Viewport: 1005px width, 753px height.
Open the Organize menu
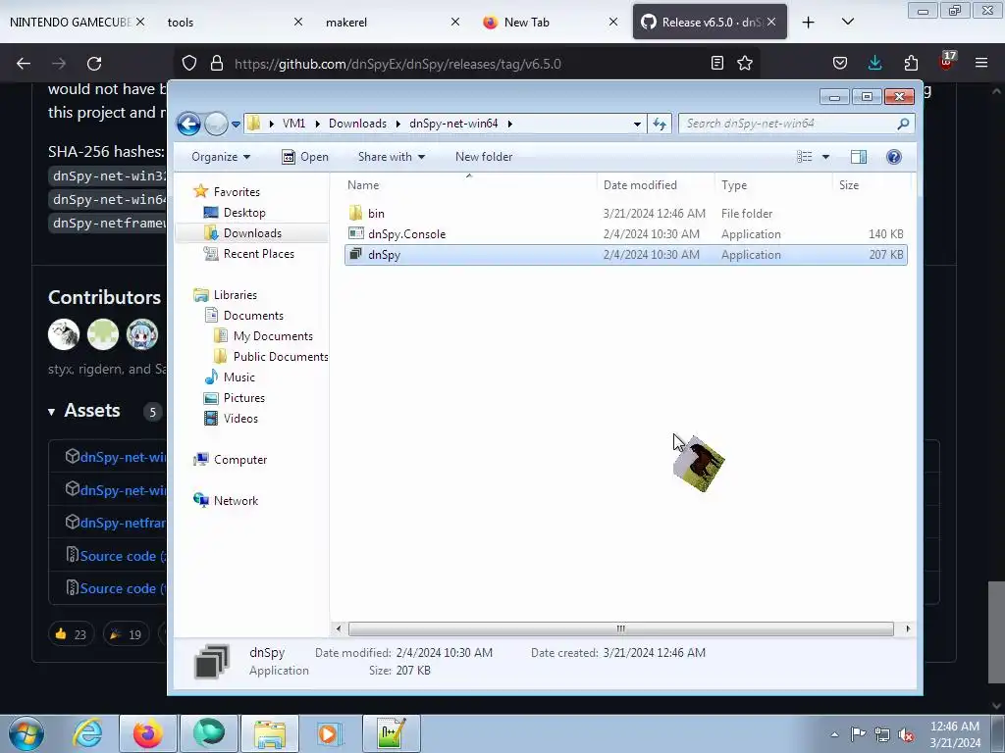[221, 157]
